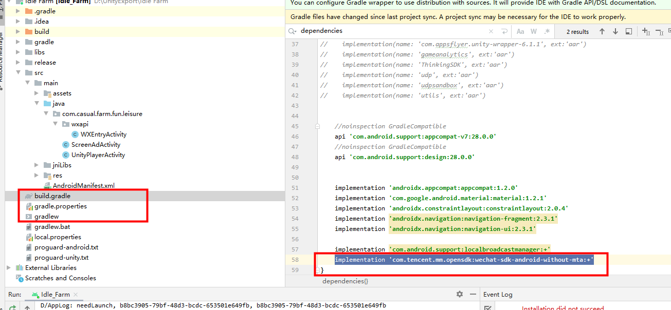Hide the Run tool window
This screenshot has width=671, height=310.
click(x=472, y=294)
